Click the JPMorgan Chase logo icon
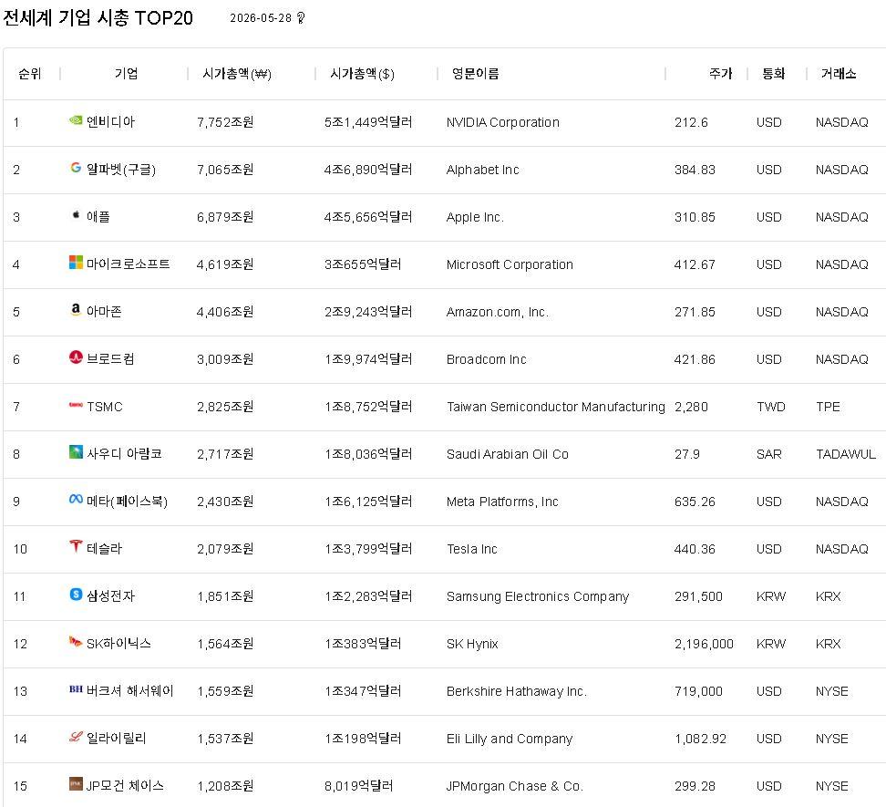Screen dimensions: 886x807 (x=76, y=784)
